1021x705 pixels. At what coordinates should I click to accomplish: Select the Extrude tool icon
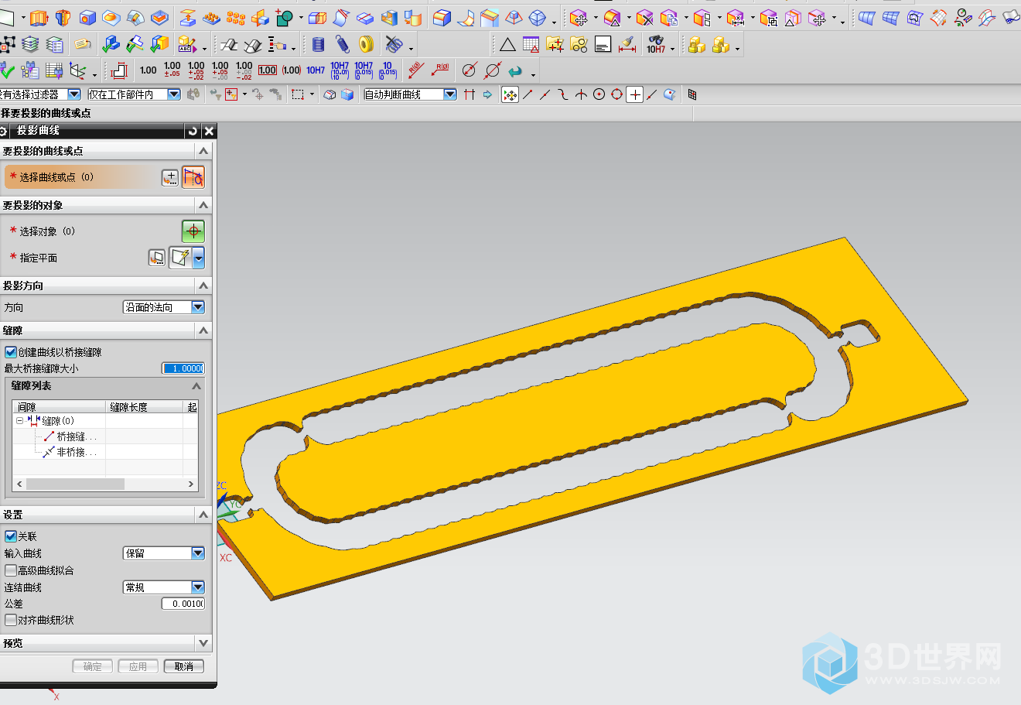tap(39, 17)
